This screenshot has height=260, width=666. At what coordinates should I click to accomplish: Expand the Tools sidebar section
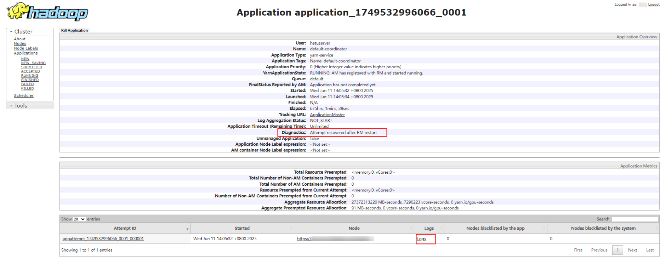click(30, 106)
